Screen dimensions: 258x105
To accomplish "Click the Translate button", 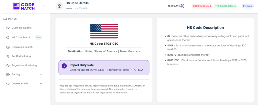I will tap(176, 6).
